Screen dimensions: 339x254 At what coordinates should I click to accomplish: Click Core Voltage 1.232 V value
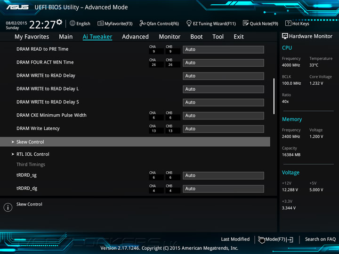[x=316, y=83]
